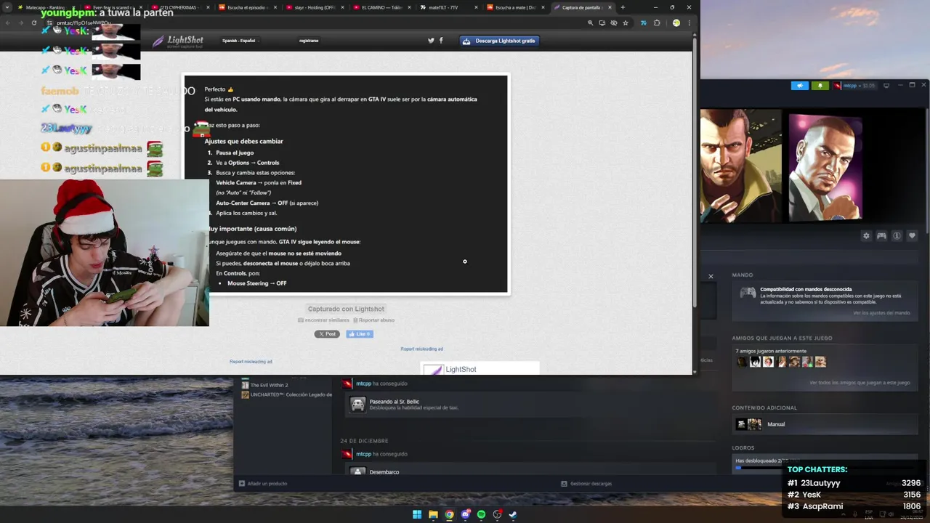Open the Chrome three-dot menu

[x=689, y=23]
